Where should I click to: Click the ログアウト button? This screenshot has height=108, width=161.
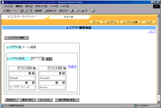point(112,22)
